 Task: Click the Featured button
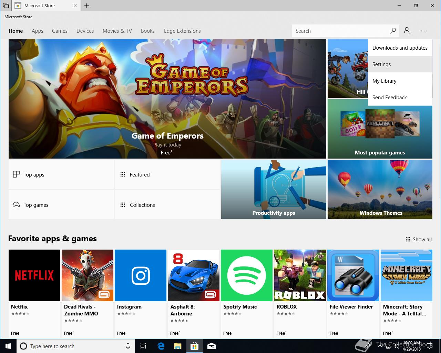[x=167, y=174]
